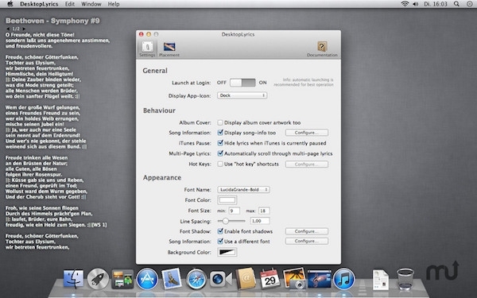Open the Font Color white swatch
The width and height of the screenshot is (477, 298).
pos(227,200)
